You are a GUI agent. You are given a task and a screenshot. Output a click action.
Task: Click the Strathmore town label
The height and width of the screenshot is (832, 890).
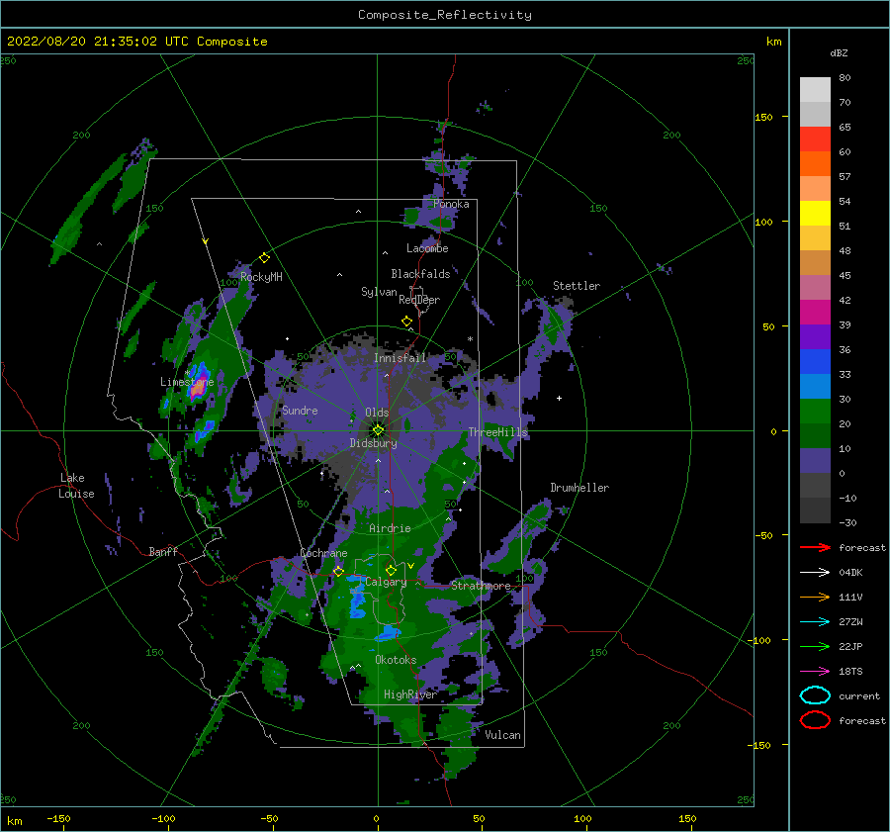[x=481, y=586]
